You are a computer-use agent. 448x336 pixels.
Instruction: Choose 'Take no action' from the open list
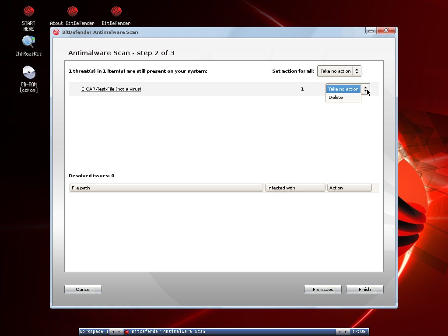pyautogui.click(x=343, y=89)
